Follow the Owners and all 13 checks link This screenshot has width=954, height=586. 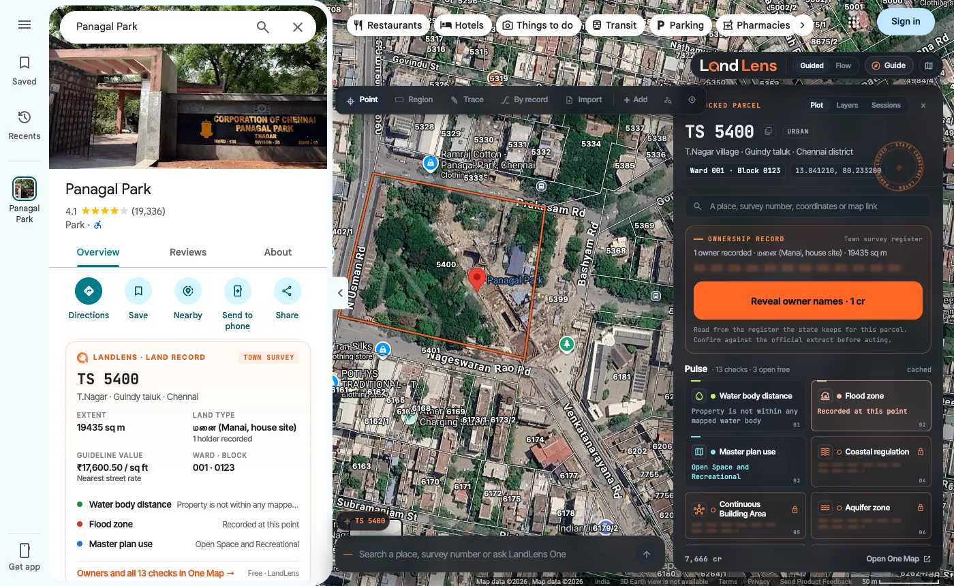[156, 573]
